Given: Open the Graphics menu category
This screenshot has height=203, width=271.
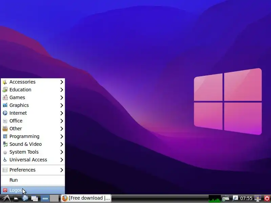Looking at the screenshot, I should [x=33, y=105].
